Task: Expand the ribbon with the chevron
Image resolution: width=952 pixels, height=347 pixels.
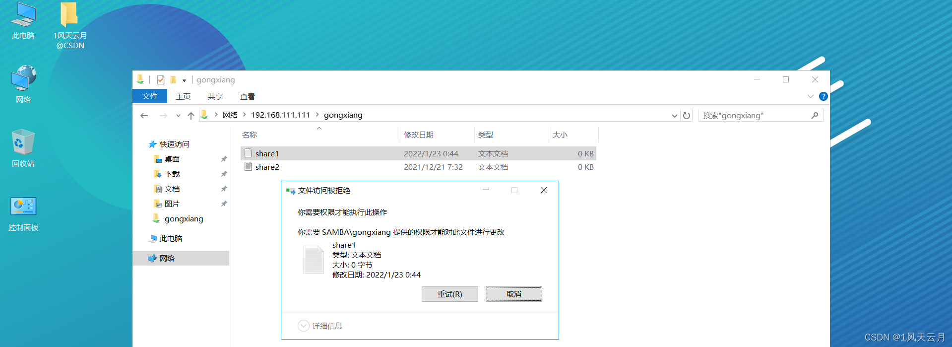Action: (x=810, y=96)
